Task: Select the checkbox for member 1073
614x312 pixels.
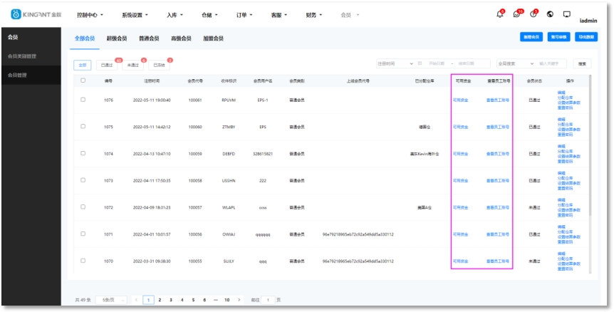Action: pos(83,180)
